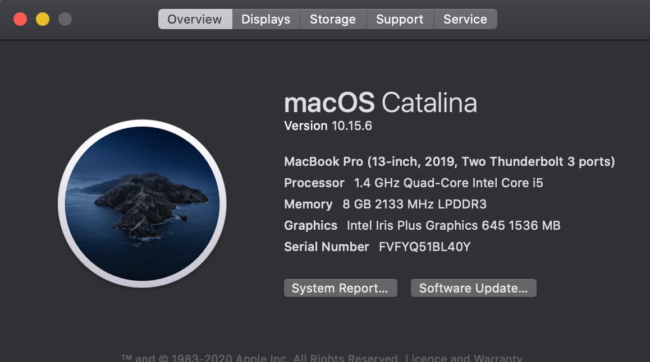Launch Software Update
This screenshot has width=650, height=362.
click(473, 288)
